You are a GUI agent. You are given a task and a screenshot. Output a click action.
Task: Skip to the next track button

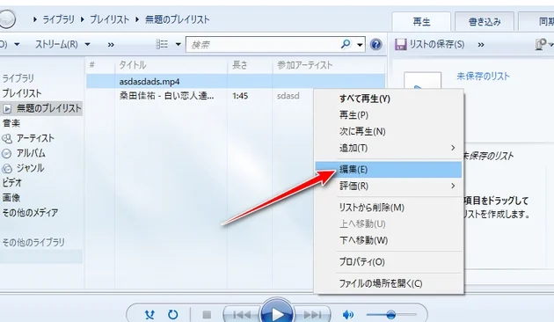313,314
